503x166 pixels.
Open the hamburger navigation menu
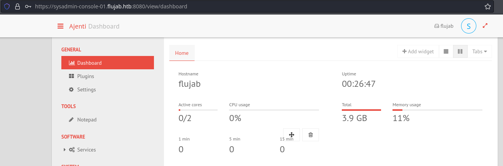coord(60,26)
